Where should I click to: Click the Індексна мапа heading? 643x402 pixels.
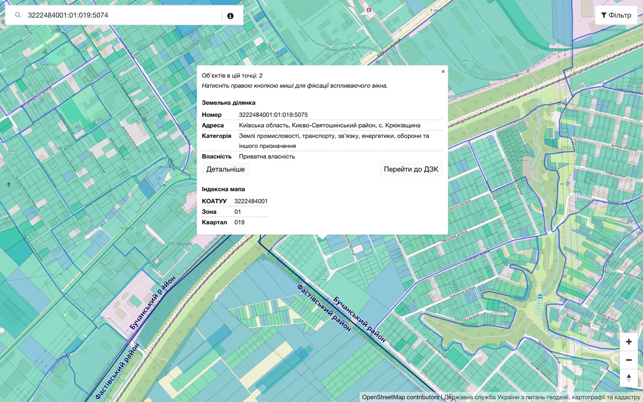pyautogui.click(x=223, y=189)
